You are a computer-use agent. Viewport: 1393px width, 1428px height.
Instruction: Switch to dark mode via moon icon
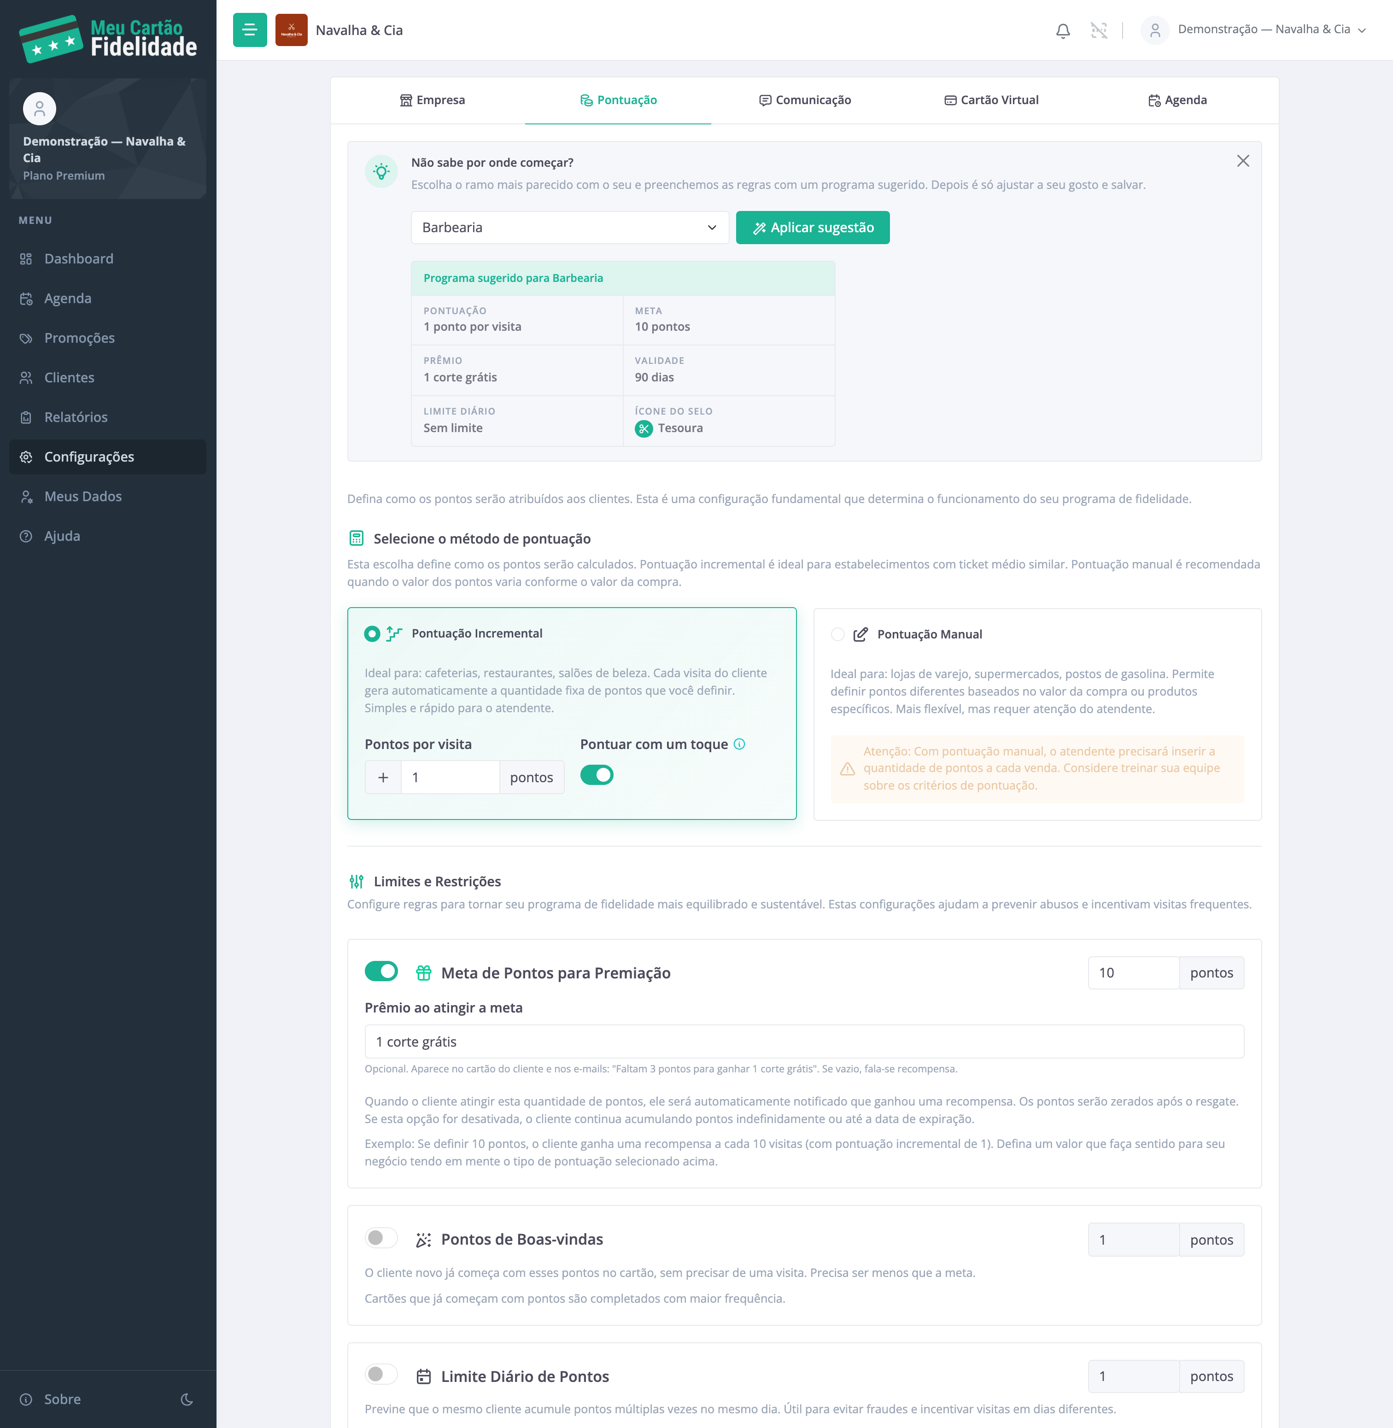tap(187, 1399)
